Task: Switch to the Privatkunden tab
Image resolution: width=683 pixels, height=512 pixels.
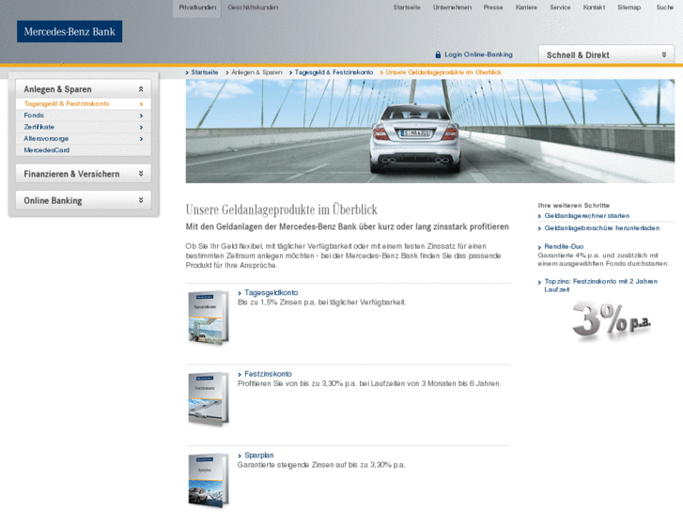Action: (197, 8)
